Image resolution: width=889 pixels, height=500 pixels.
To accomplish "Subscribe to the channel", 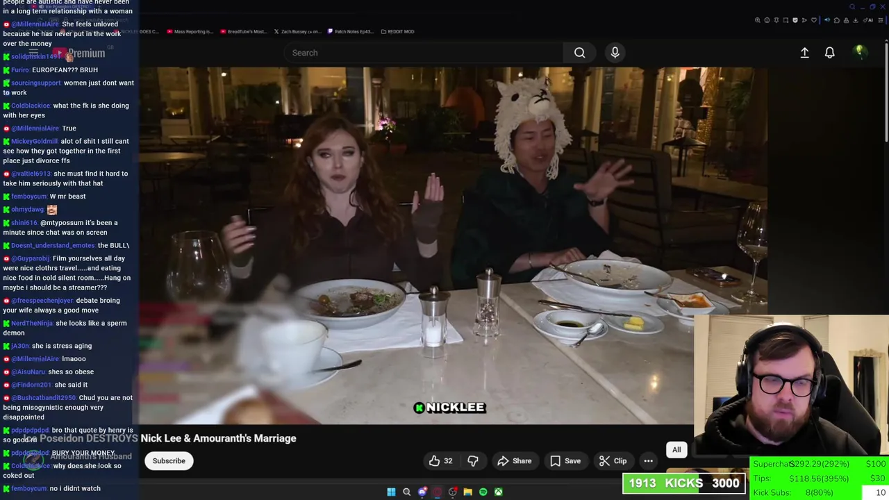I will 169,461.
